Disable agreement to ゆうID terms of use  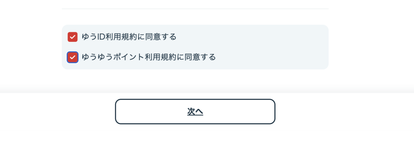[72, 37]
